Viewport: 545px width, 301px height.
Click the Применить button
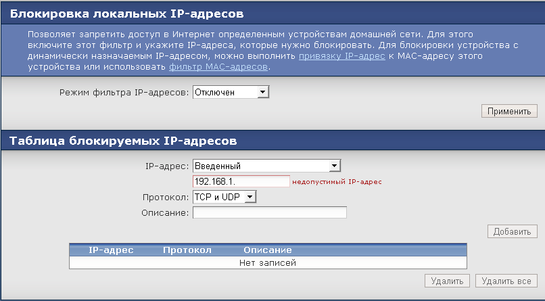[509, 111]
